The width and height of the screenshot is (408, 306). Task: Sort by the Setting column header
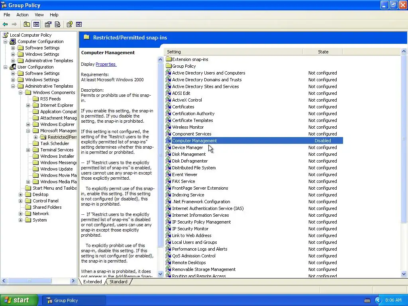(x=233, y=52)
